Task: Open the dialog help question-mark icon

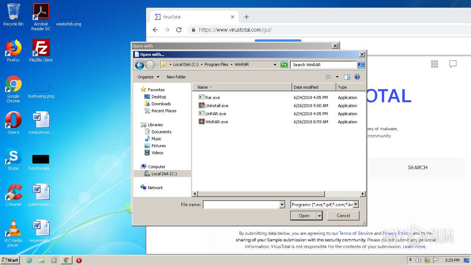Action: (x=357, y=77)
